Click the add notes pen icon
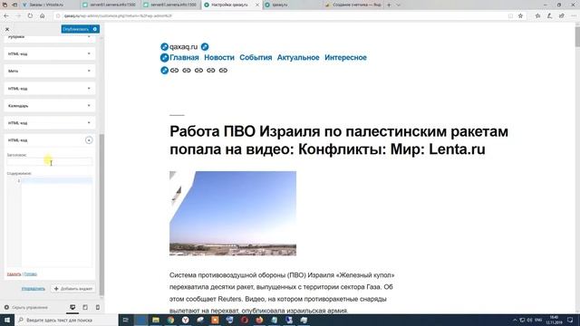The height and width of the screenshot is (326, 580). click(550, 16)
